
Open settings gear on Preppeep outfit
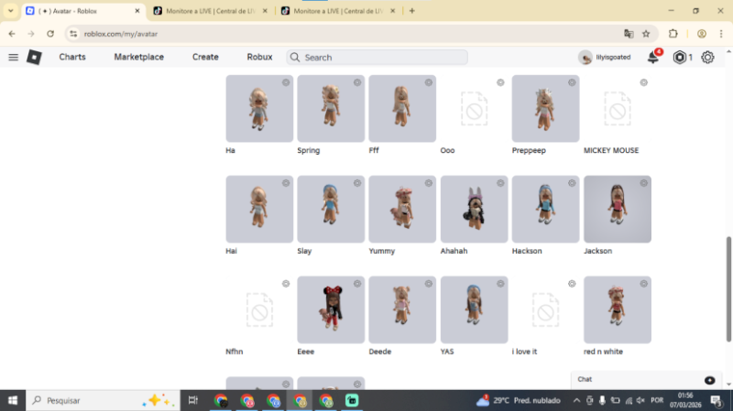tap(572, 82)
